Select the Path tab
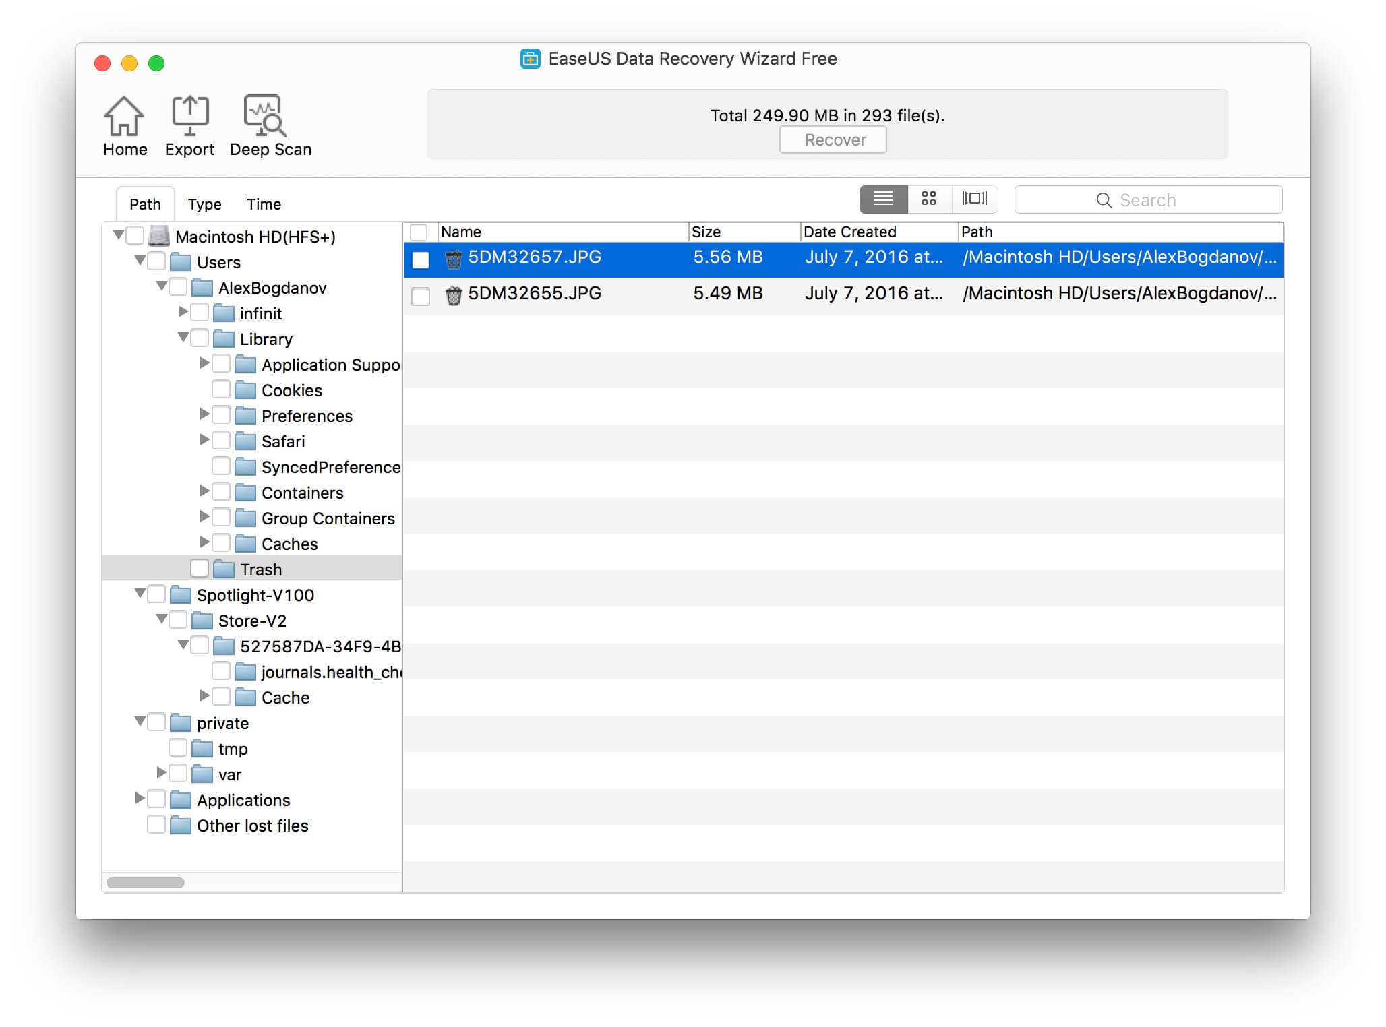The image size is (1386, 1027). tap(145, 204)
